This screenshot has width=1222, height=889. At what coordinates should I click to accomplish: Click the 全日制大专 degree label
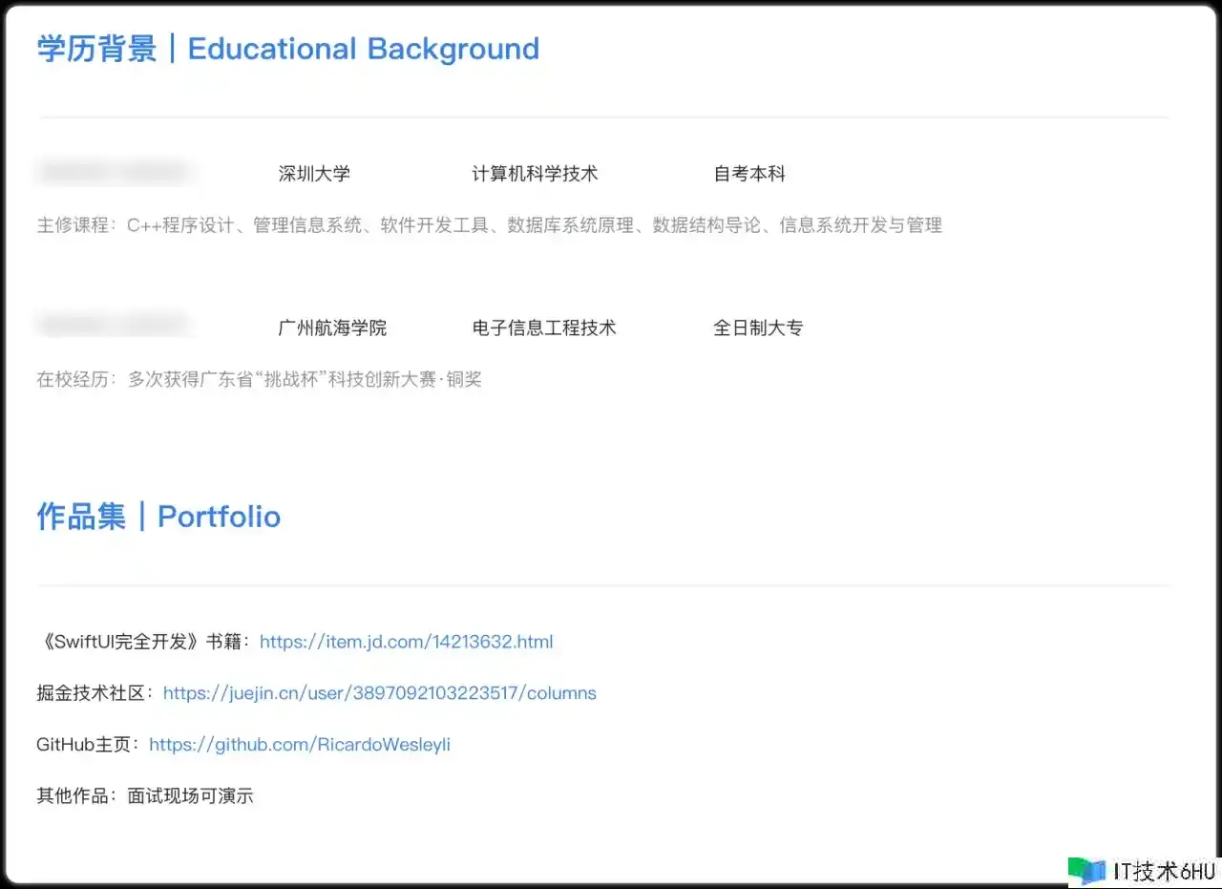pos(758,328)
